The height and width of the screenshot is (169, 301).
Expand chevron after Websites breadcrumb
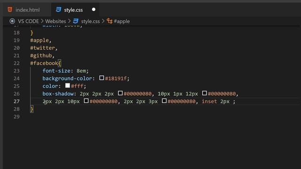point(69,21)
